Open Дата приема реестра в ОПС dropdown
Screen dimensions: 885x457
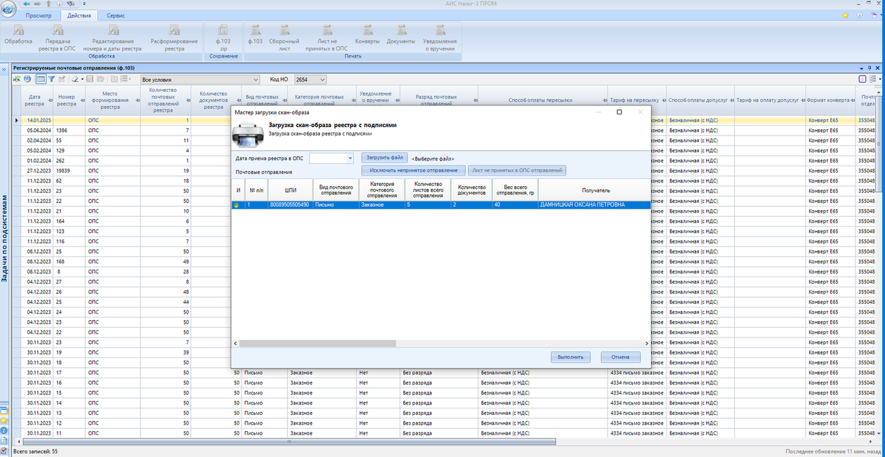coord(350,159)
